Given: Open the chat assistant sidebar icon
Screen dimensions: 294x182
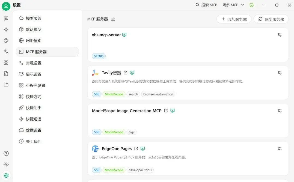Looking at the screenshot, I should [x=6, y=18].
